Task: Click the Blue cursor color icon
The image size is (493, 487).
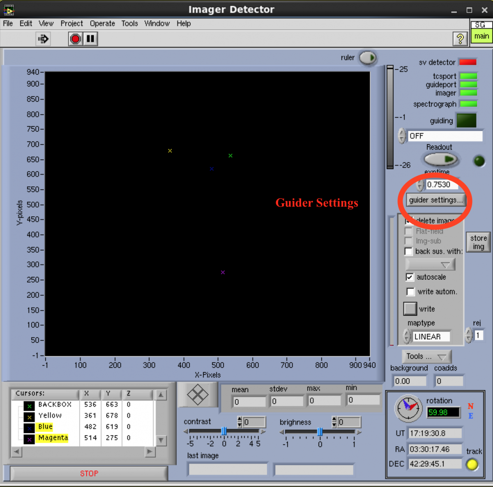Action: (x=29, y=428)
